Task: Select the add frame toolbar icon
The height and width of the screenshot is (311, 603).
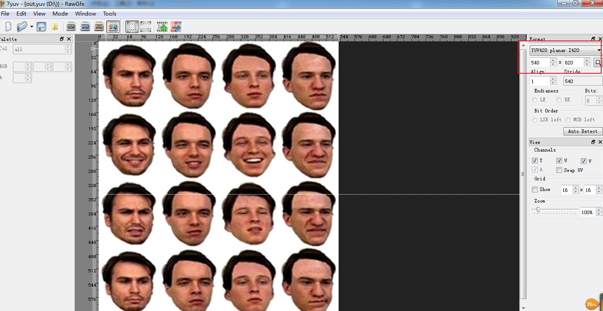Action: pyautogui.click(x=162, y=26)
